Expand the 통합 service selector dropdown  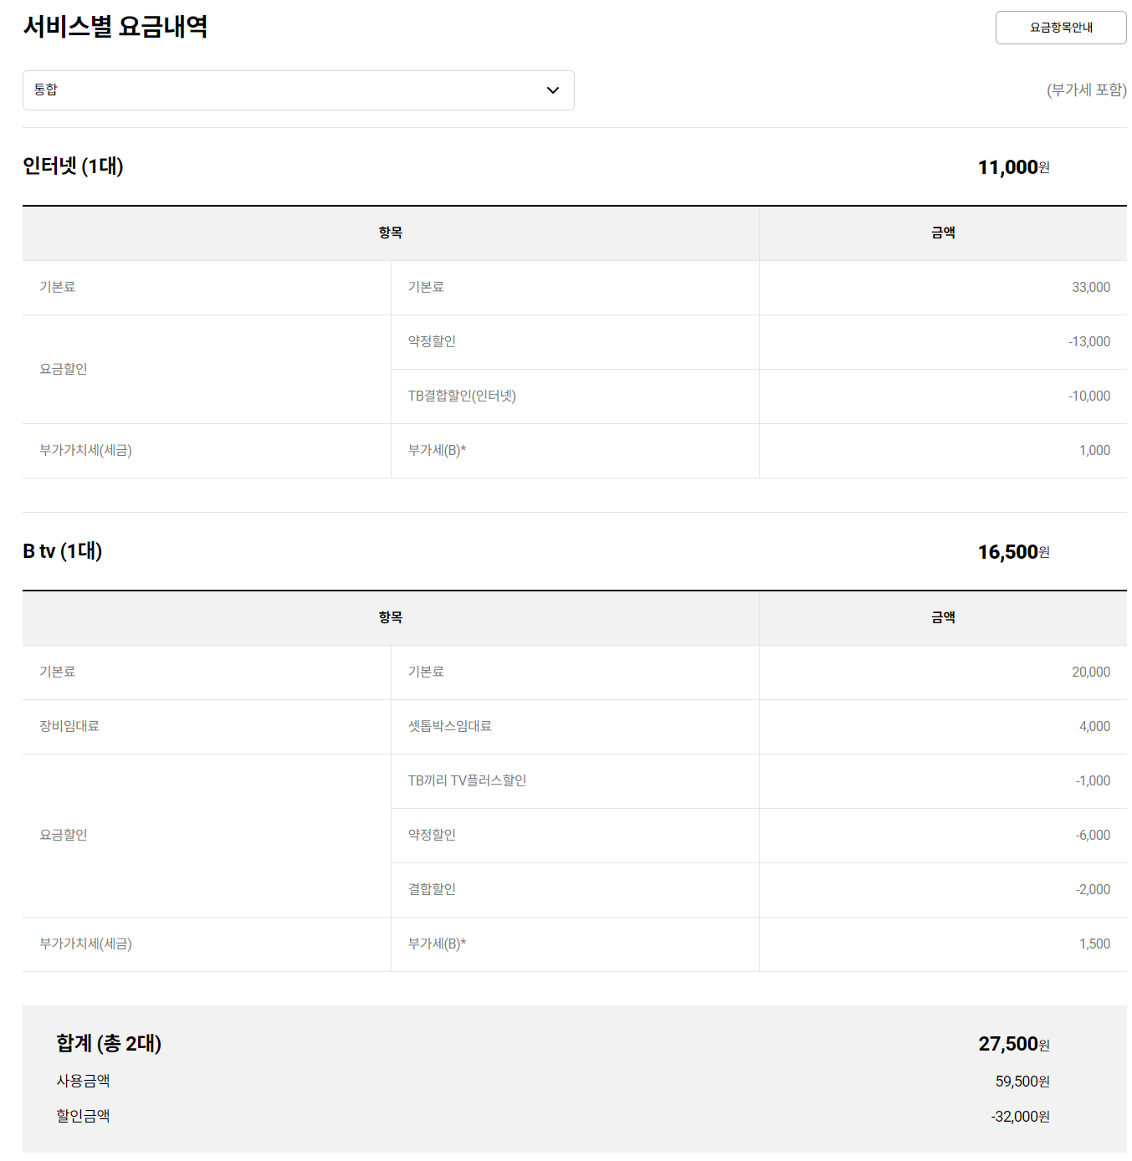[x=298, y=90]
